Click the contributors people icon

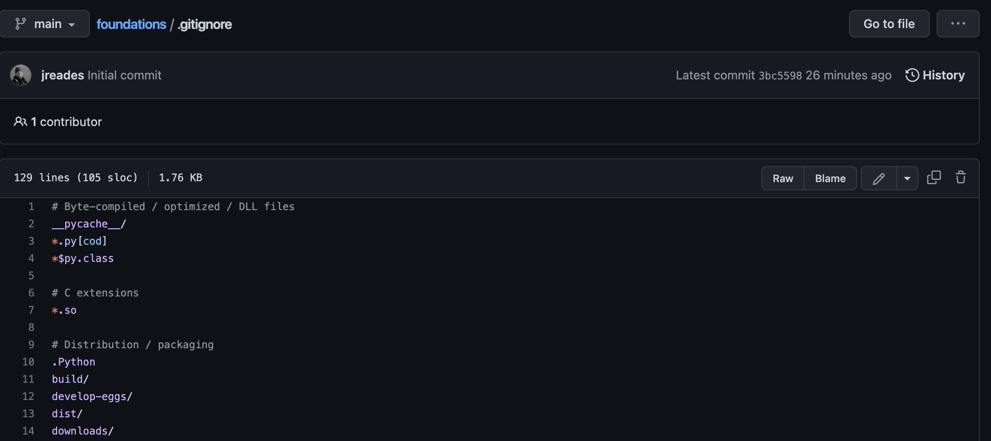click(20, 122)
